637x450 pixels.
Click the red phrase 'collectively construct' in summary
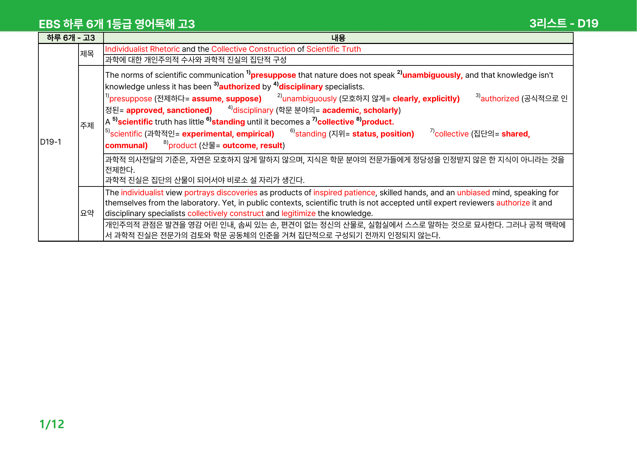[225, 214]
